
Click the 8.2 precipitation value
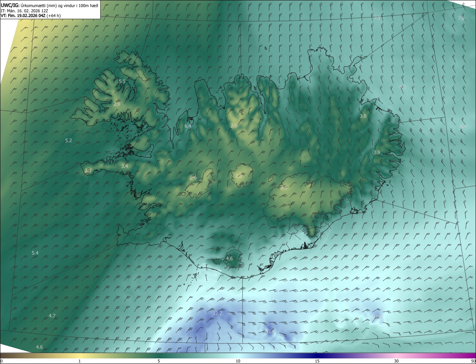pos(403,87)
